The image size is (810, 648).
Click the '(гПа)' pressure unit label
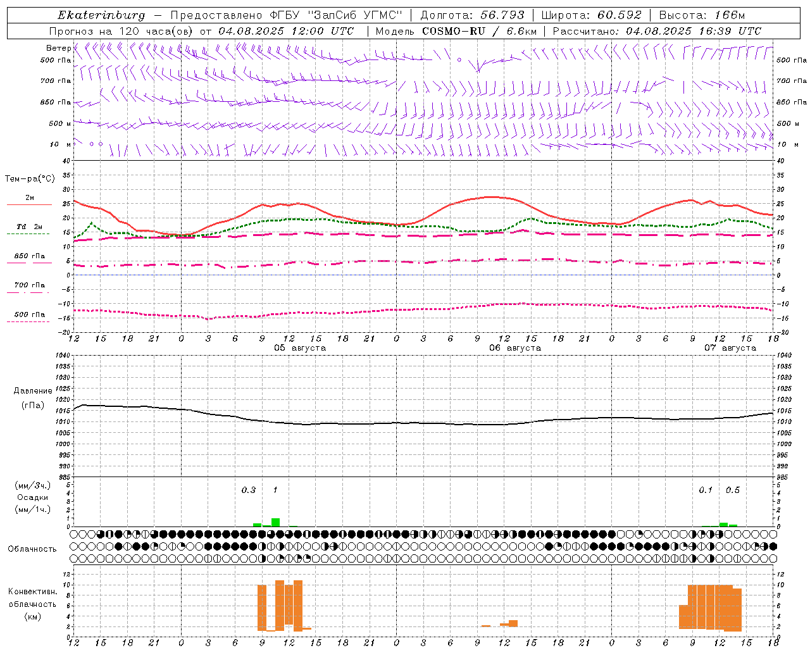point(33,406)
